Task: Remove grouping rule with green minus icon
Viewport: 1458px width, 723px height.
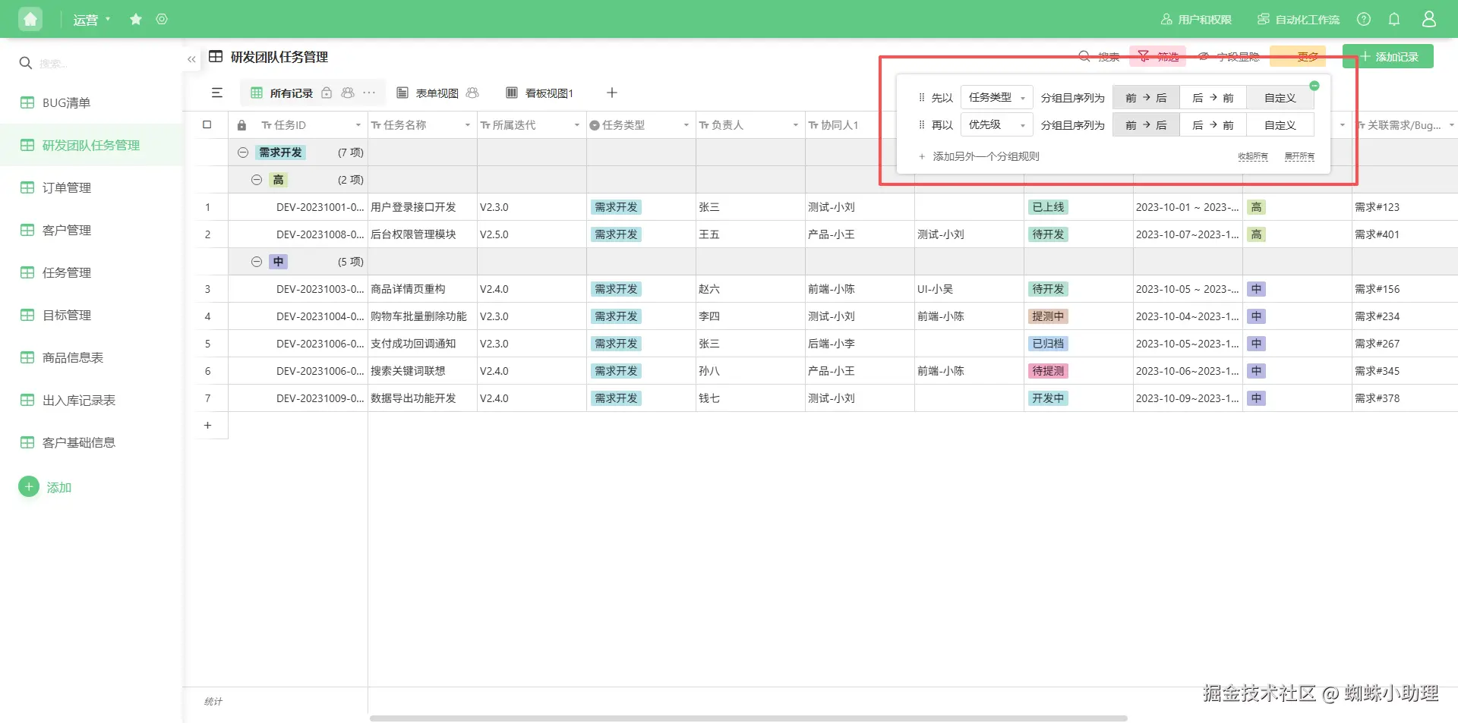Action: click(1314, 86)
